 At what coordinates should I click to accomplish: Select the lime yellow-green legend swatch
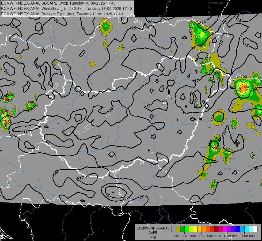[x=191, y=229]
